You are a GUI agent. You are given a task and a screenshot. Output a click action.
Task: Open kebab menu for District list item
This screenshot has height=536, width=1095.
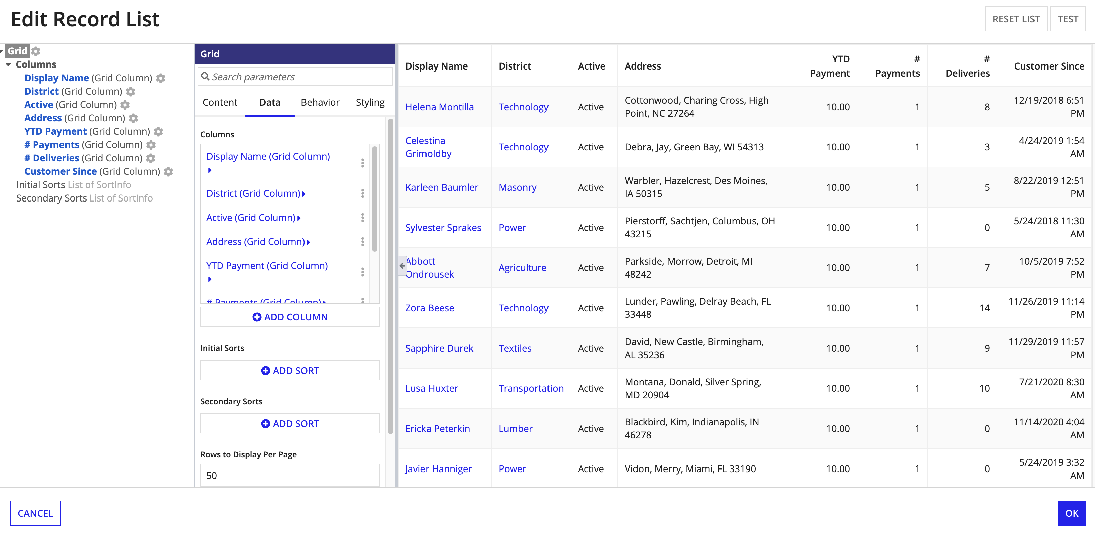[363, 194]
